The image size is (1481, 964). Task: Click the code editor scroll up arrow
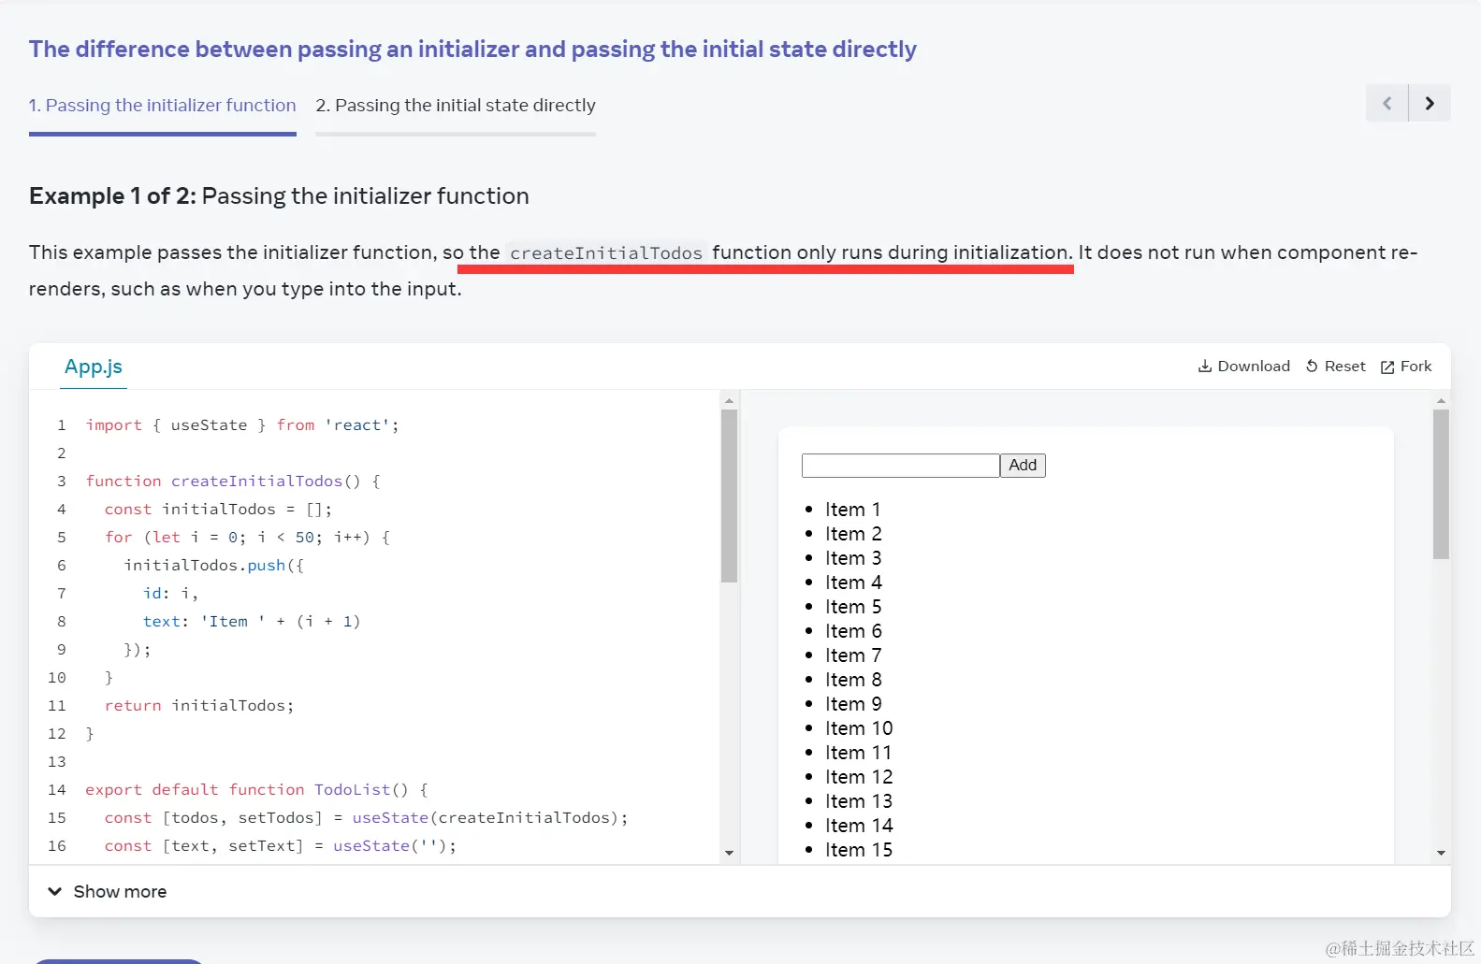point(729,401)
